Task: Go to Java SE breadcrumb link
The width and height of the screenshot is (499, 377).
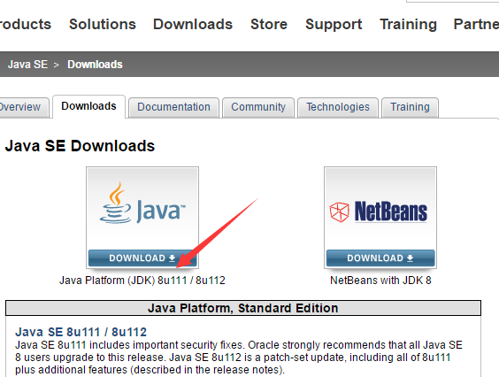Action: coord(27,65)
